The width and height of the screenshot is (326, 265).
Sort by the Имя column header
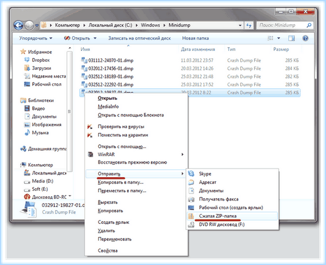[x=85, y=49]
